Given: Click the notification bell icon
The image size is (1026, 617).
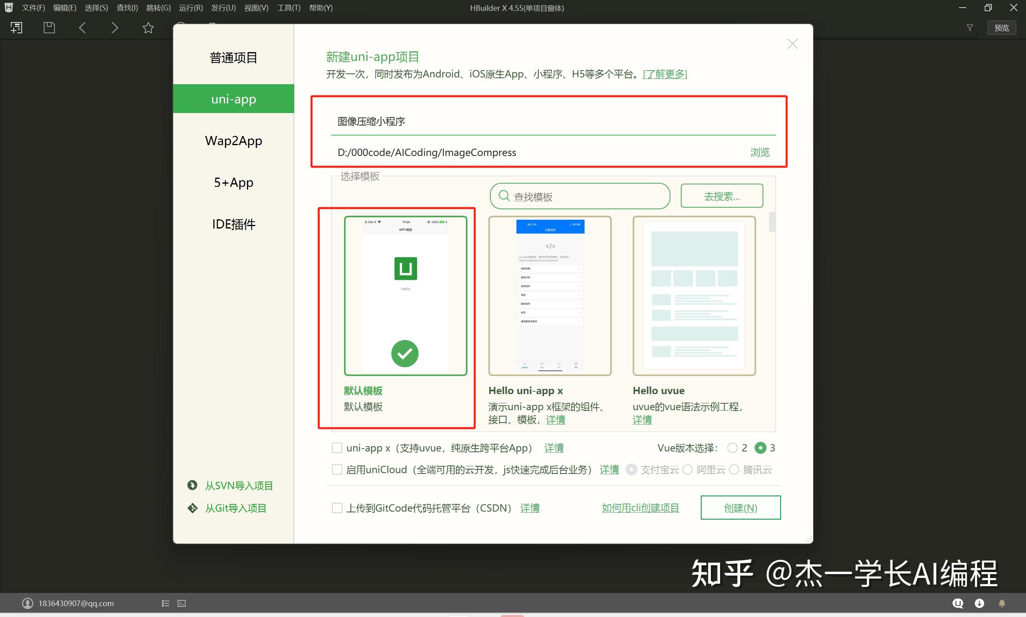Looking at the screenshot, I should (1002, 603).
